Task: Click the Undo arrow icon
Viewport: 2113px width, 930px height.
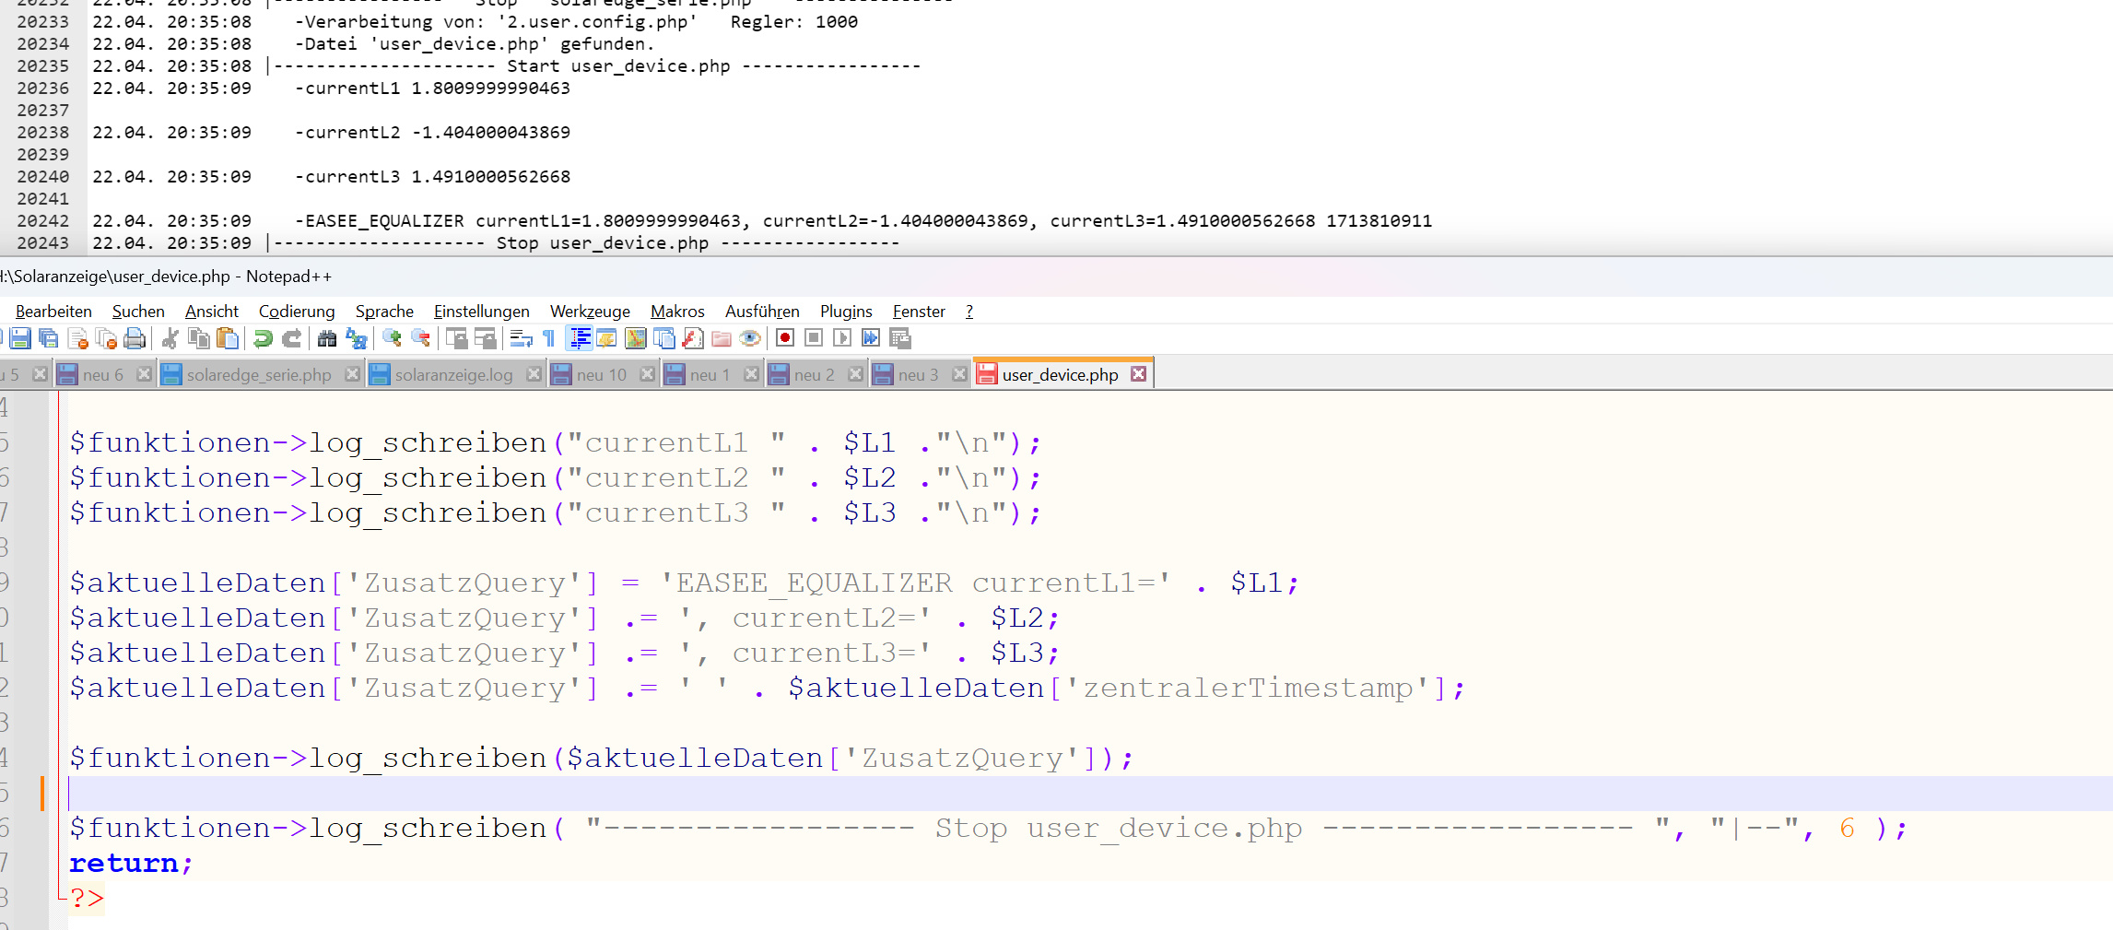Action: click(263, 338)
